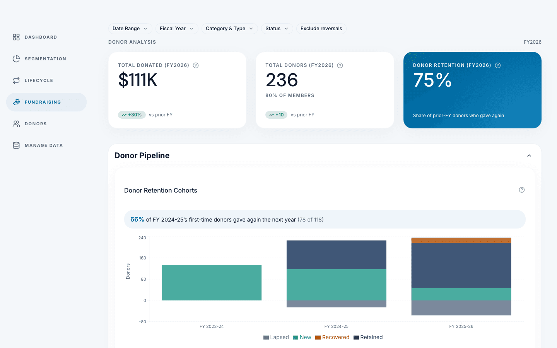
Task: Click the FY 2023-24 New donors bar
Action: point(212,283)
